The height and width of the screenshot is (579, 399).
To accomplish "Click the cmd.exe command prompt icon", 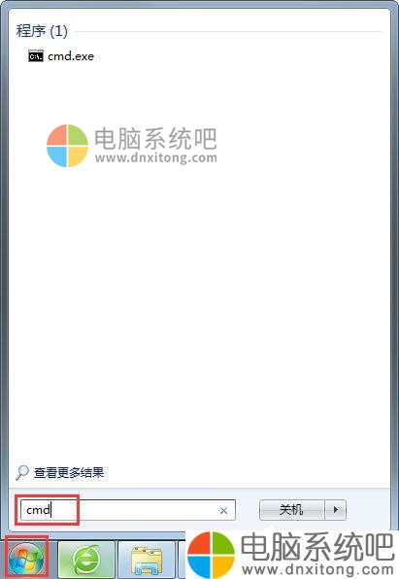I will tap(36, 56).
